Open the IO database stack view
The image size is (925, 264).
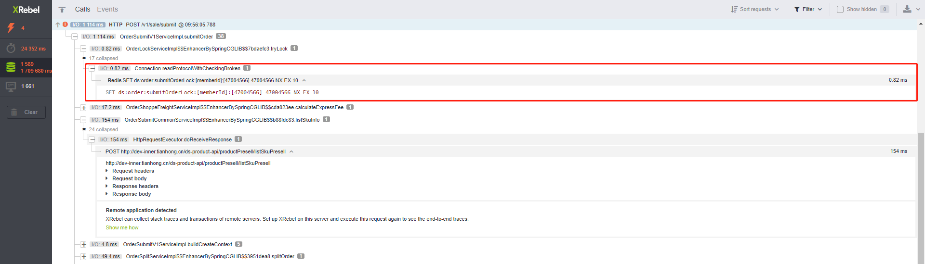tap(11, 67)
